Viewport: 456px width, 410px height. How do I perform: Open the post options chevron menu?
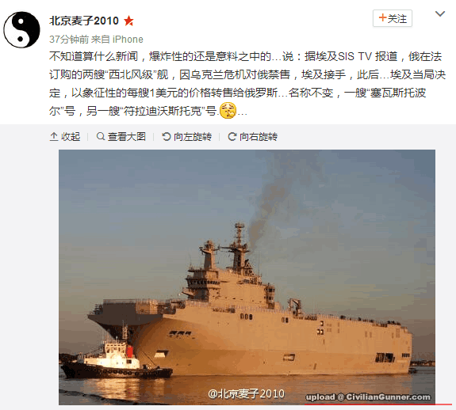click(x=439, y=13)
